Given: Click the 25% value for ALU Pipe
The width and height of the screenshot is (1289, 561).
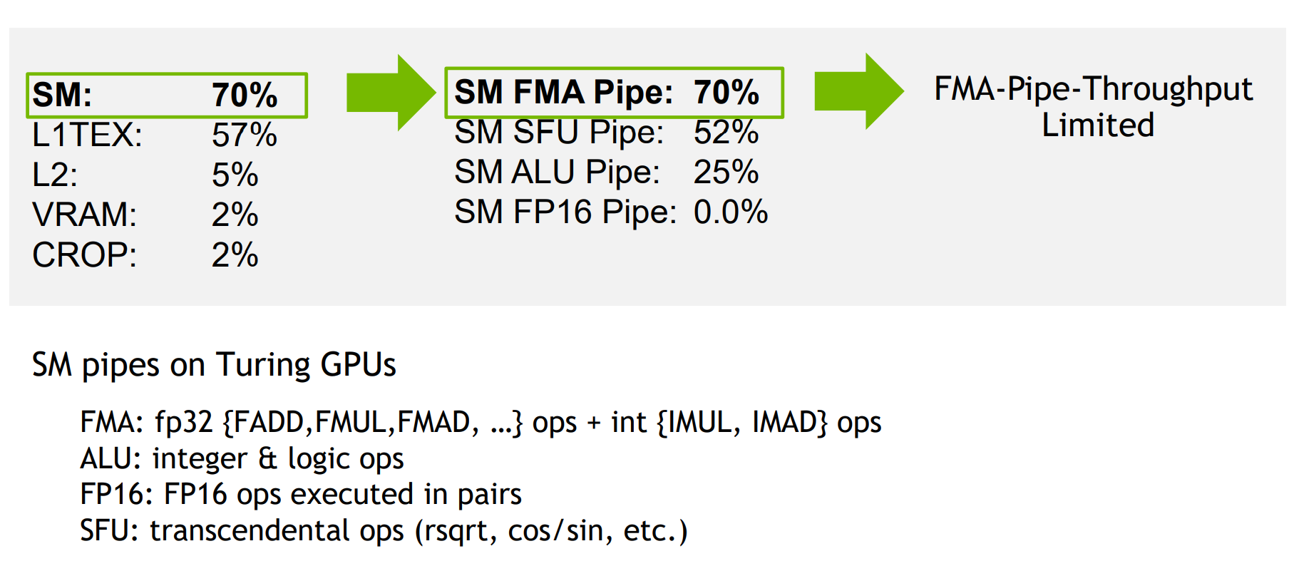Looking at the screenshot, I should point(726,173).
